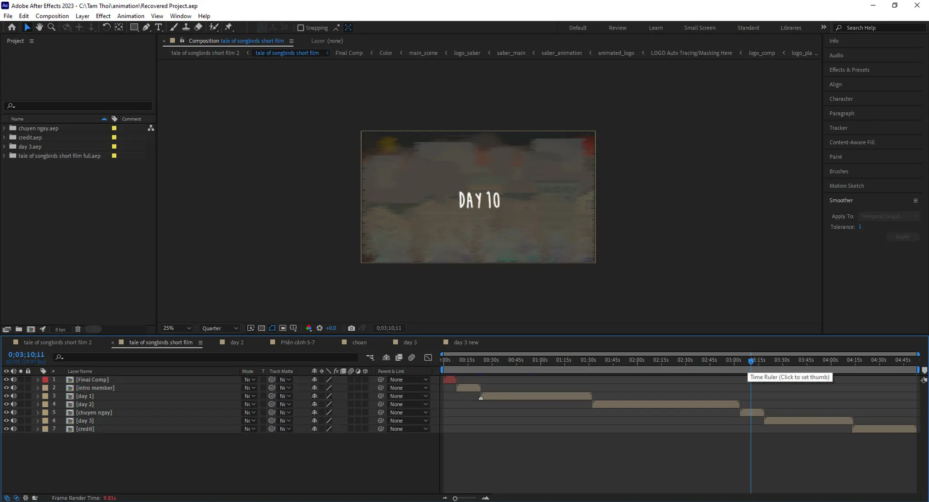
Task: Switch to the day 2 timeline tab
Action: (237, 343)
